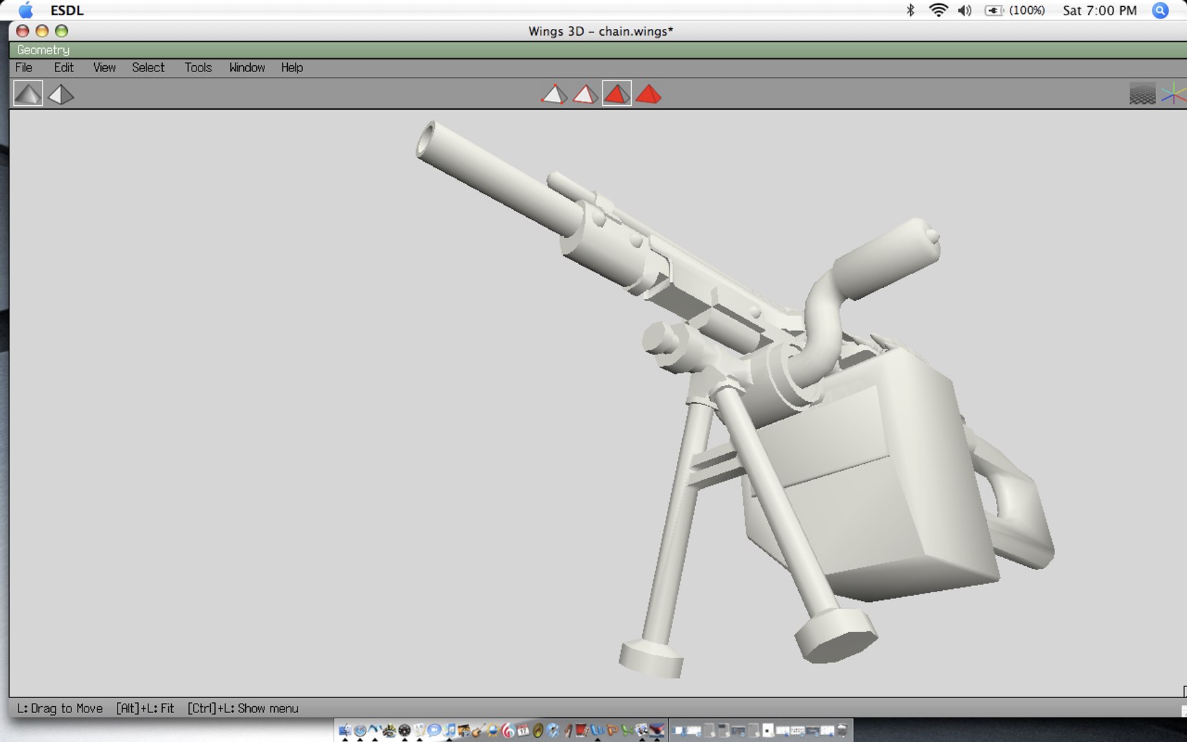The image size is (1187, 742).
Task: Click the battery status indicator
Action: pos(1015,10)
